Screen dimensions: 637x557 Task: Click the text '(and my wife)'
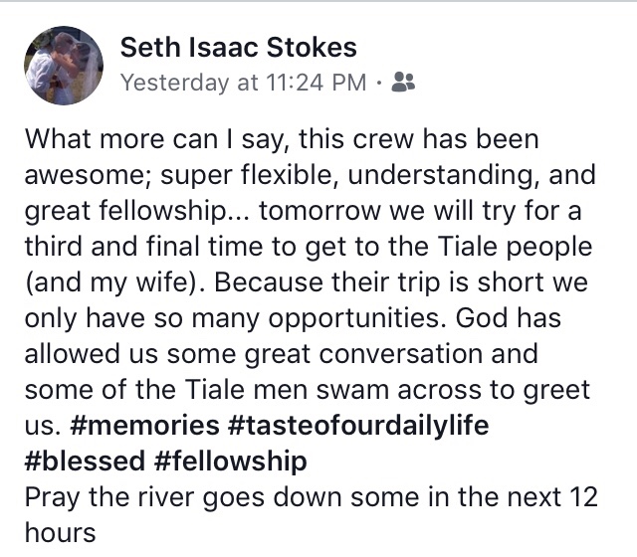pyautogui.click(x=107, y=282)
